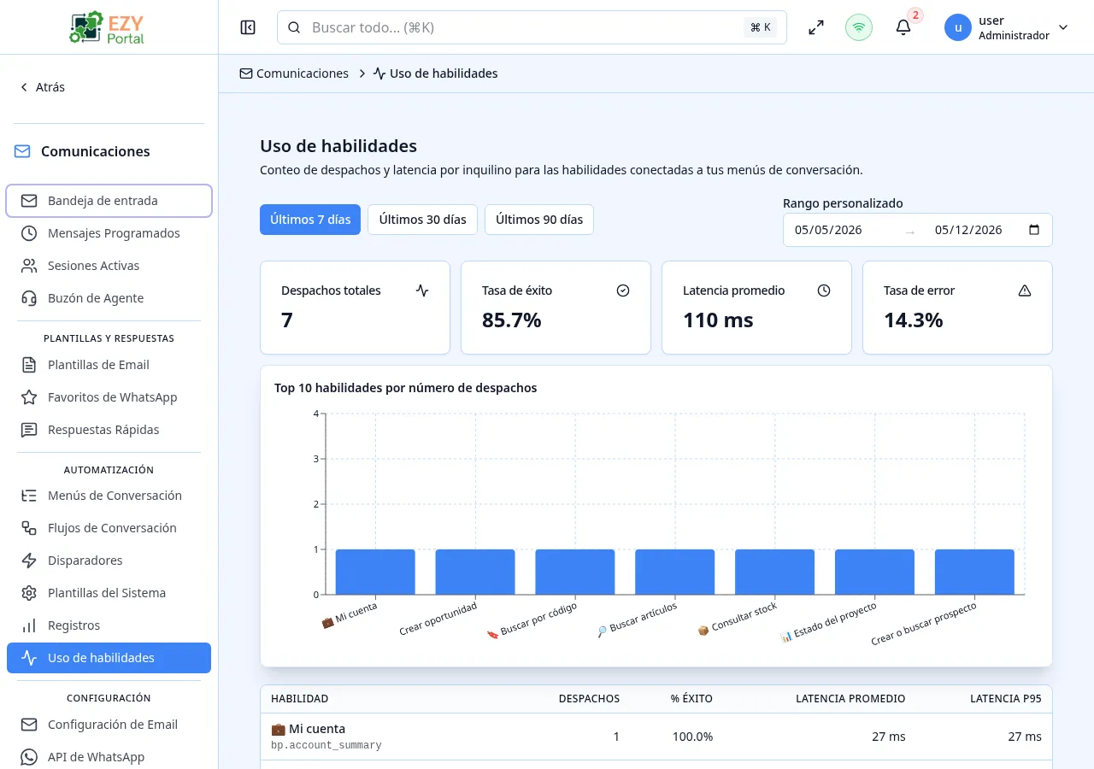Screen dimensions: 1094x769
Task: Click the user avatar circle
Action: (x=958, y=27)
